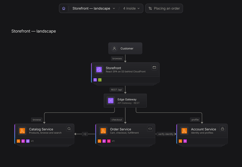Select the ×2 connection label
This screenshot has width=242, height=167.
click(85, 134)
